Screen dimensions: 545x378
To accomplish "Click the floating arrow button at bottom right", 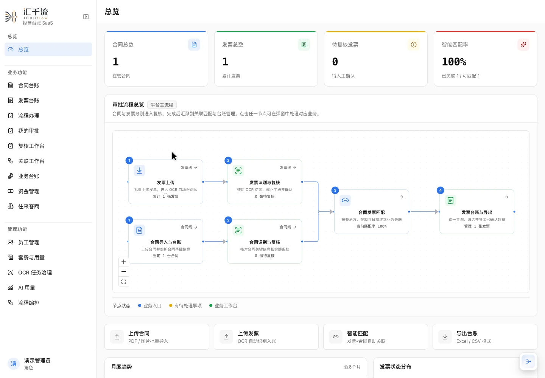I will (528, 361).
